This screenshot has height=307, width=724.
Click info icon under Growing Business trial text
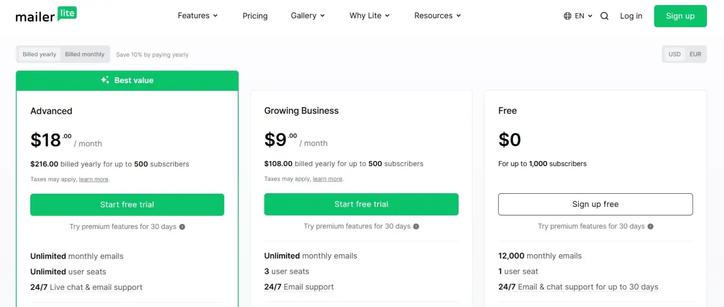[x=416, y=226]
